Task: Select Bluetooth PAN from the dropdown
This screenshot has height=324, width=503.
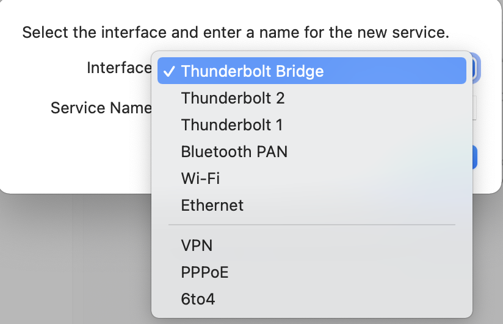Action: (x=234, y=152)
